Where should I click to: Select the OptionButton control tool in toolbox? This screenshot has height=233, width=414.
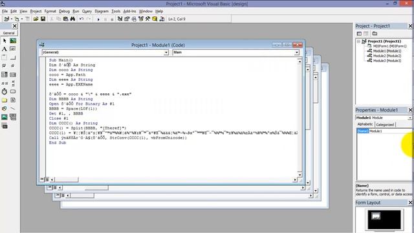(13, 66)
